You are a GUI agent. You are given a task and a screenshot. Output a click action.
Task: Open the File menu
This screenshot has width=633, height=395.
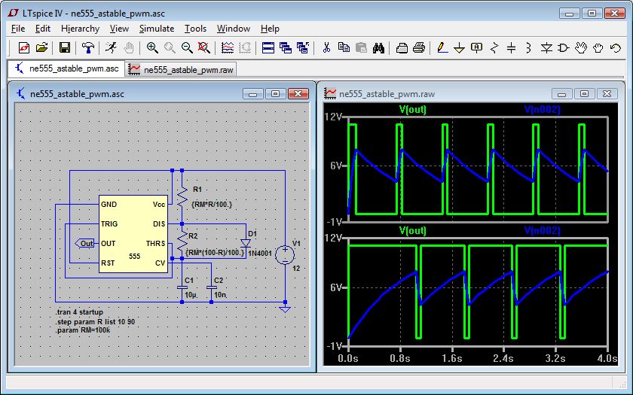(x=18, y=29)
